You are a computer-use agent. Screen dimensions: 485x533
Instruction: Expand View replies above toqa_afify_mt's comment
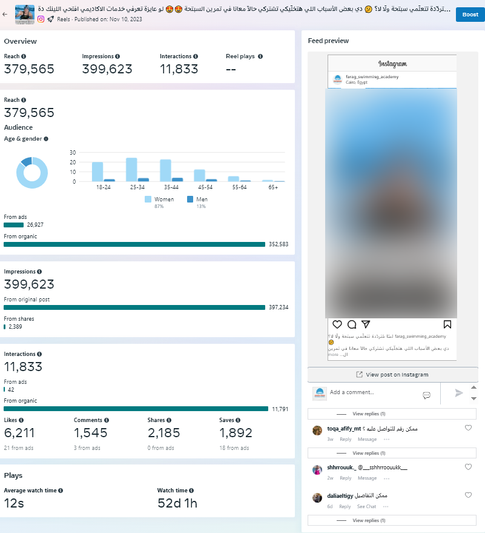tap(369, 414)
